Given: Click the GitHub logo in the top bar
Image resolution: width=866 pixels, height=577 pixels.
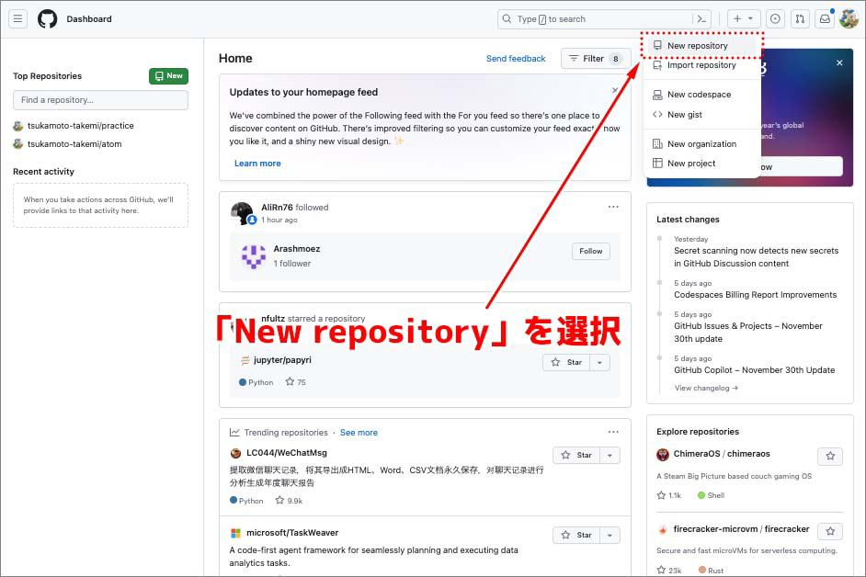Looking at the screenshot, I should [x=49, y=17].
